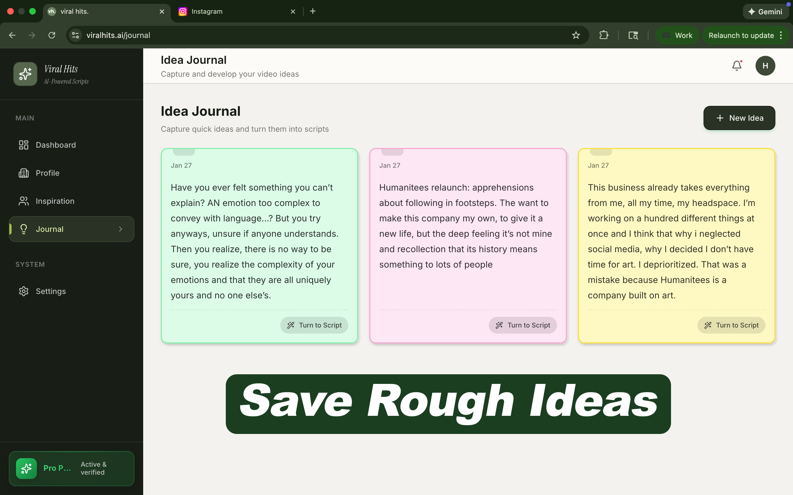The height and width of the screenshot is (495, 793).
Task: Open Chrome three-dot menu next to Relaunch
Action: [781, 35]
